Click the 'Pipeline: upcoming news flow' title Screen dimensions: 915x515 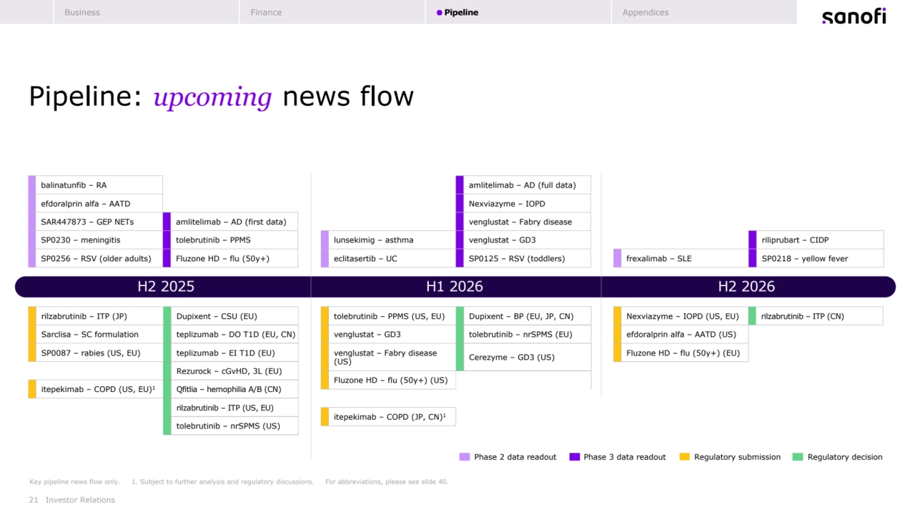pos(221,97)
